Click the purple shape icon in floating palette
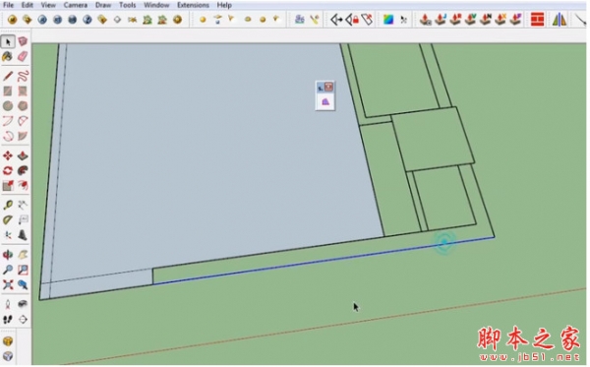This screenshot has width=590, height=367. (x=325, y=101)
